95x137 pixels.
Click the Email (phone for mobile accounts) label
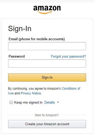pyautogui.click(x=37, y=39)
